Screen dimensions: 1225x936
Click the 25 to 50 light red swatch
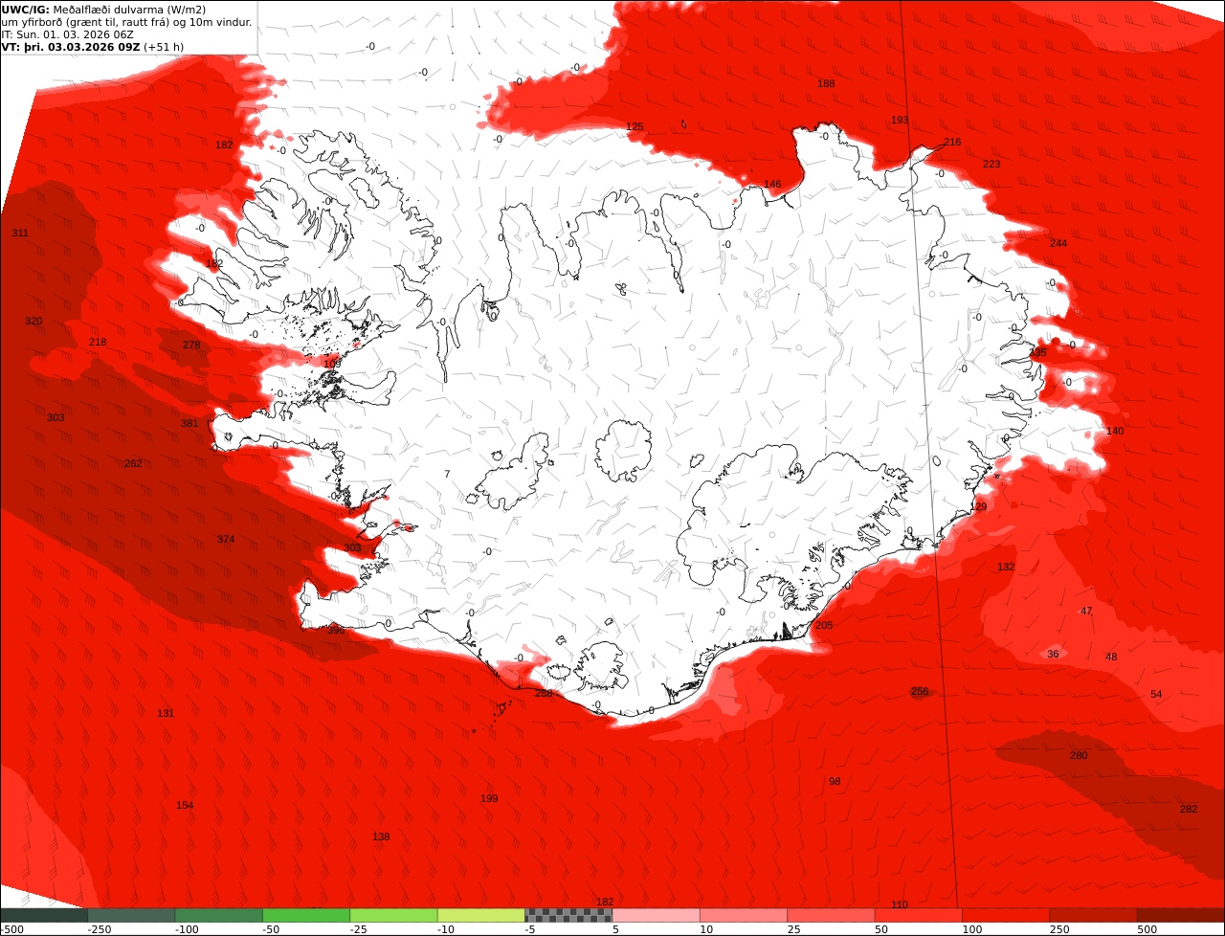(x=831, y=915)
